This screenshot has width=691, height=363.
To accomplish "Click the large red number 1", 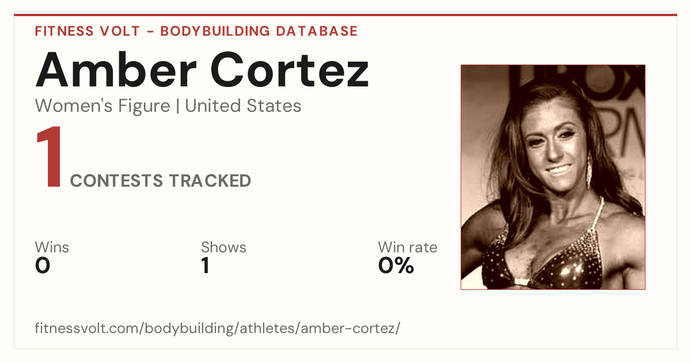I will click(49, 158).
